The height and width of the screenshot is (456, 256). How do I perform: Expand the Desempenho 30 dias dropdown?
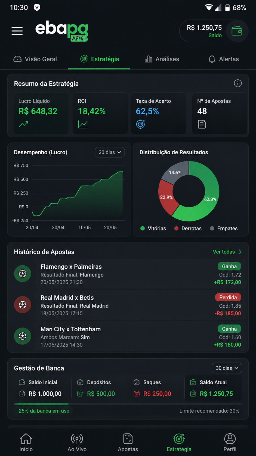pyautogui.click(x=110, y=152)
